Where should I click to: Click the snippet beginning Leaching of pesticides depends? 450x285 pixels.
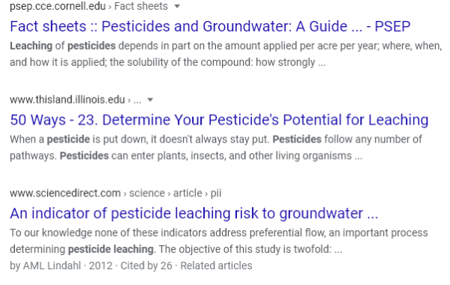point(226,54)
